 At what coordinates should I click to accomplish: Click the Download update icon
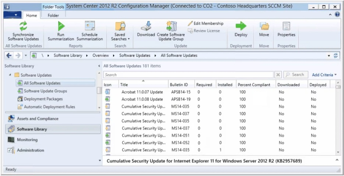[x=146, y=26]
